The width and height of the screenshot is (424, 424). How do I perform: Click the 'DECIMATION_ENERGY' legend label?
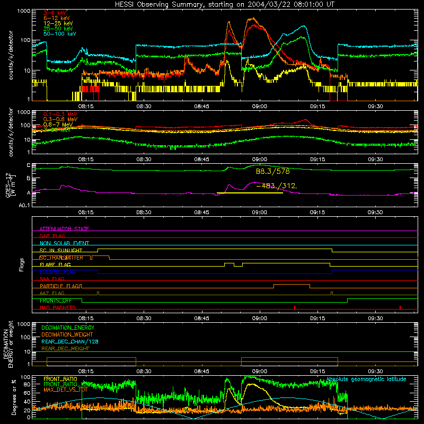(x=68, y=328)
